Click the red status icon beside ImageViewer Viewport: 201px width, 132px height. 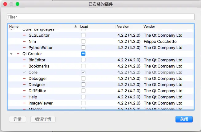[24, 103]
